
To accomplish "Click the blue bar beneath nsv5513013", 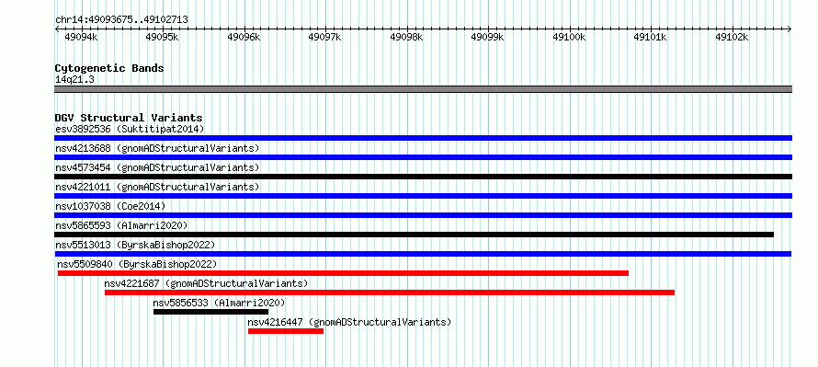I will click(423, 254).
